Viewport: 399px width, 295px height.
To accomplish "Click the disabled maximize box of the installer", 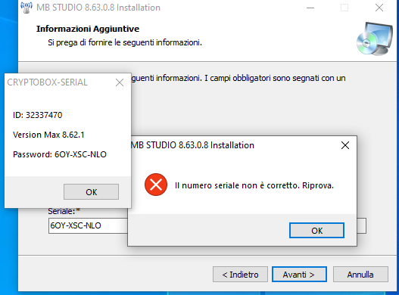I will tap(344, 8).
